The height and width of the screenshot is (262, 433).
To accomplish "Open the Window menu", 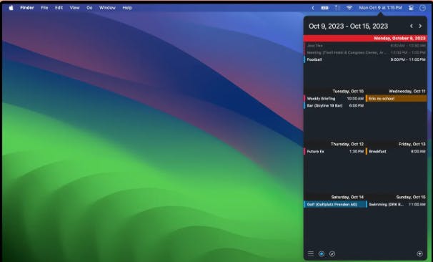I will coord(107,8).
